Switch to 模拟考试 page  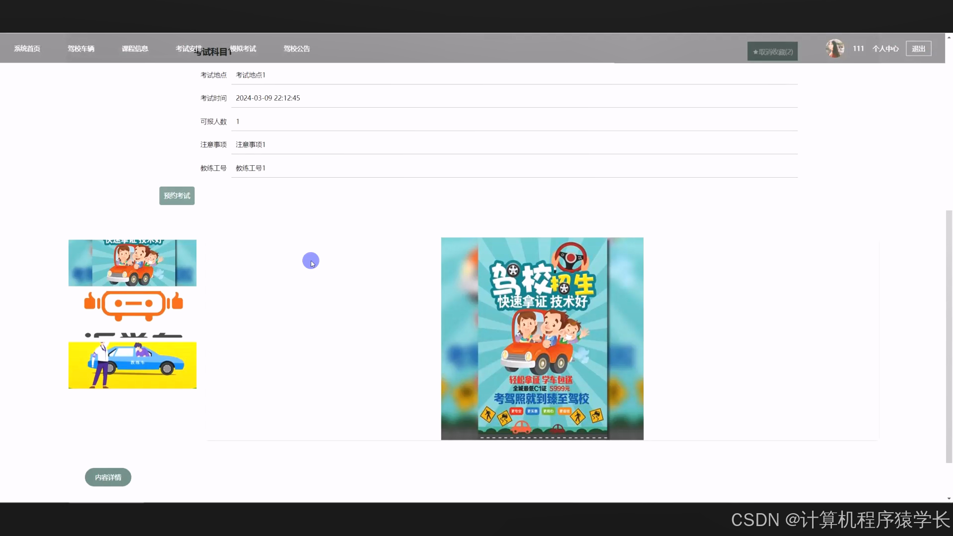click(243, 49)
